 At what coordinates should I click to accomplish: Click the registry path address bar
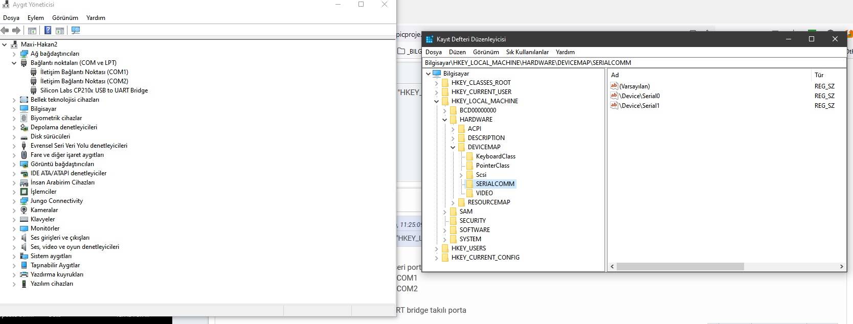pos(634,63)
